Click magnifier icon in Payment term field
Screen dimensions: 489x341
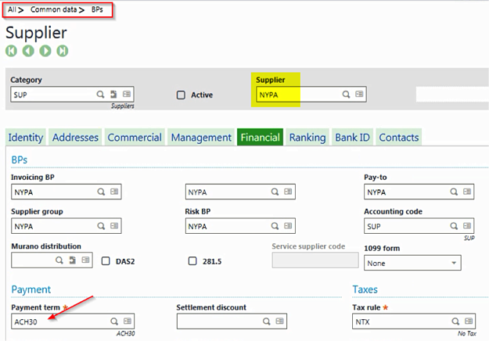[113, 321]
